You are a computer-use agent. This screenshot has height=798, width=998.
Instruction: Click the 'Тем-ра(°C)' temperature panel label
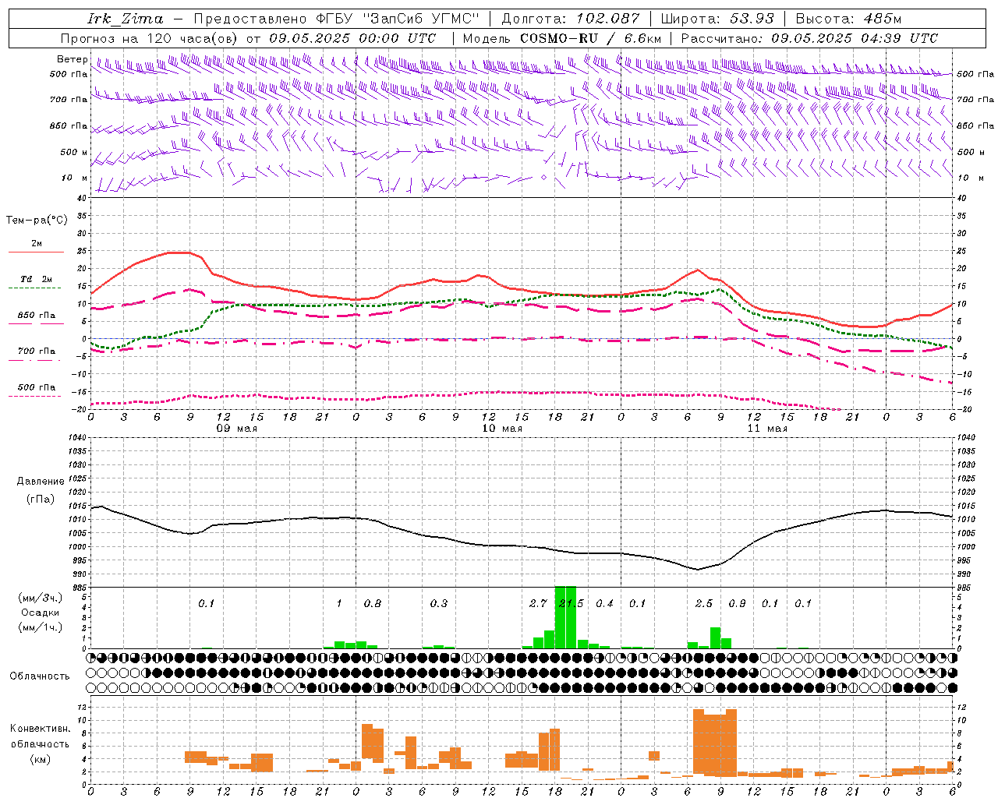click(x=37, y=221)
